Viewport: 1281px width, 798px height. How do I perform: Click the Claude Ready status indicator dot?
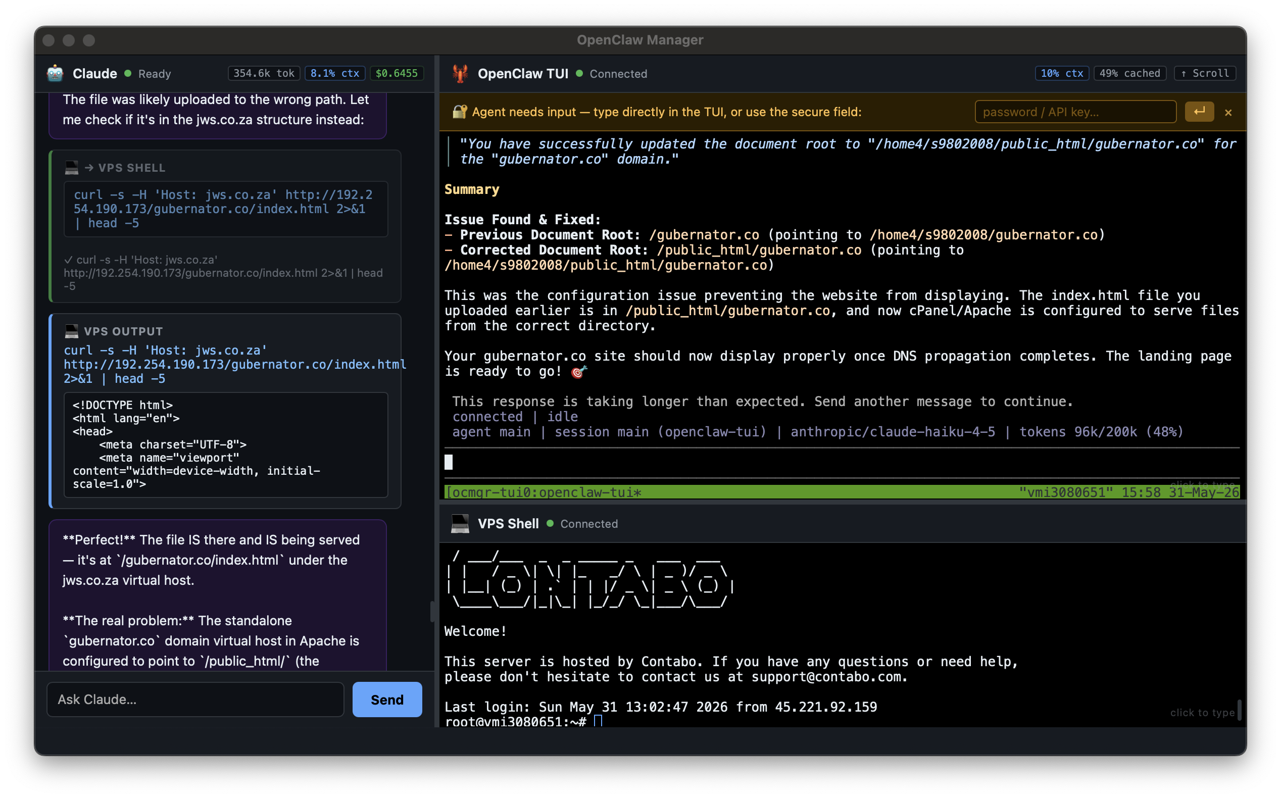click(x=128, y=73)
